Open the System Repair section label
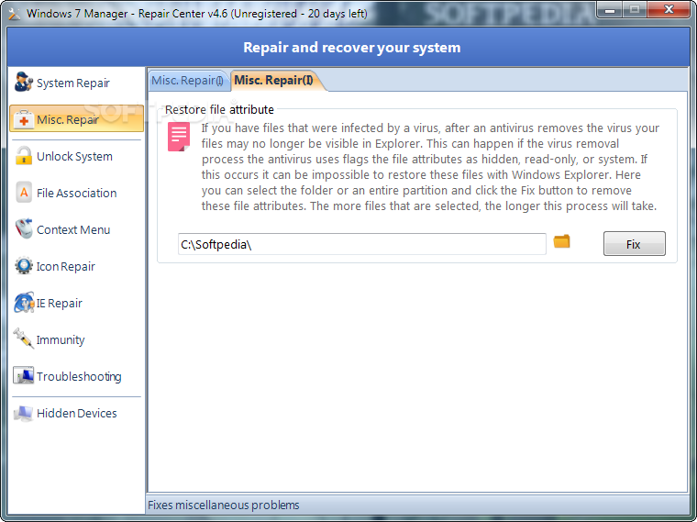The width and height of the screenshot is (697, 522). click(x=72, y=83)
